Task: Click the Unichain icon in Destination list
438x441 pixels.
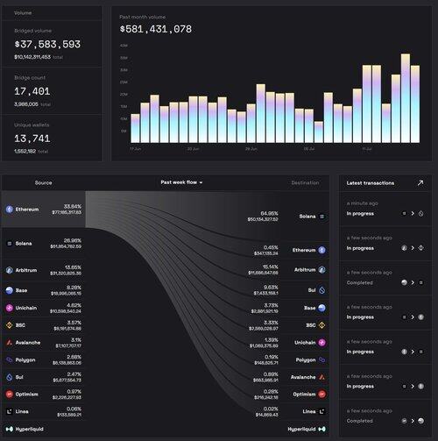Action: (x=321, y=342)
